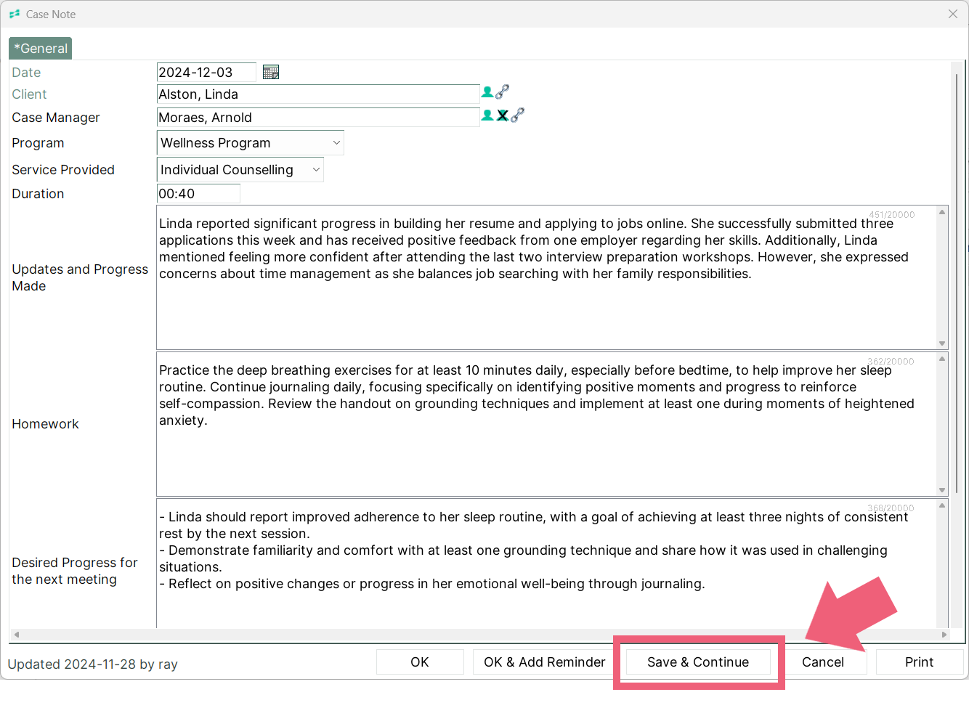
Task: Switch to the General tab
Action: point(41,49)
